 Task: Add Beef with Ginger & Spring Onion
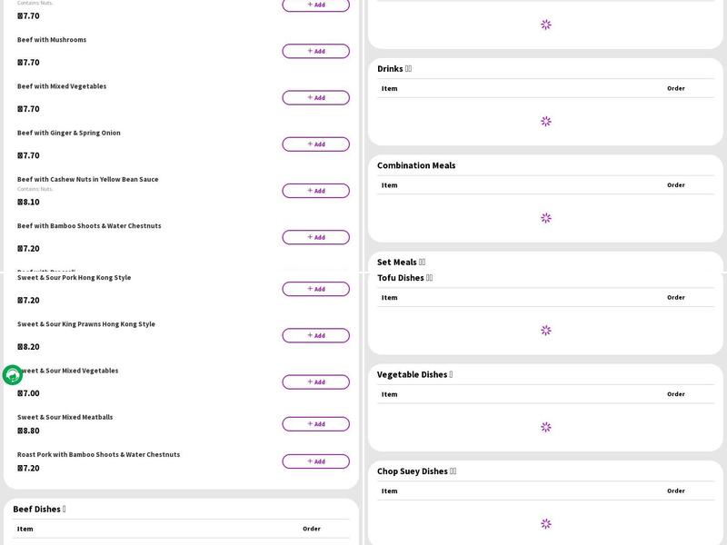pos(315,144)
